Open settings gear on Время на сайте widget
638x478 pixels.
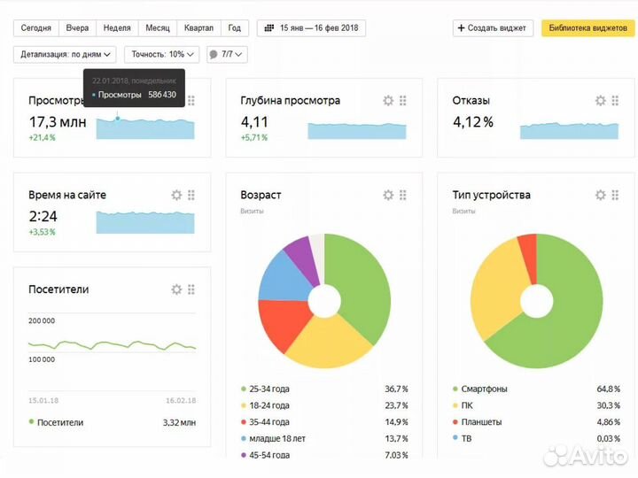pyautogui.click(x=176, y=195)
